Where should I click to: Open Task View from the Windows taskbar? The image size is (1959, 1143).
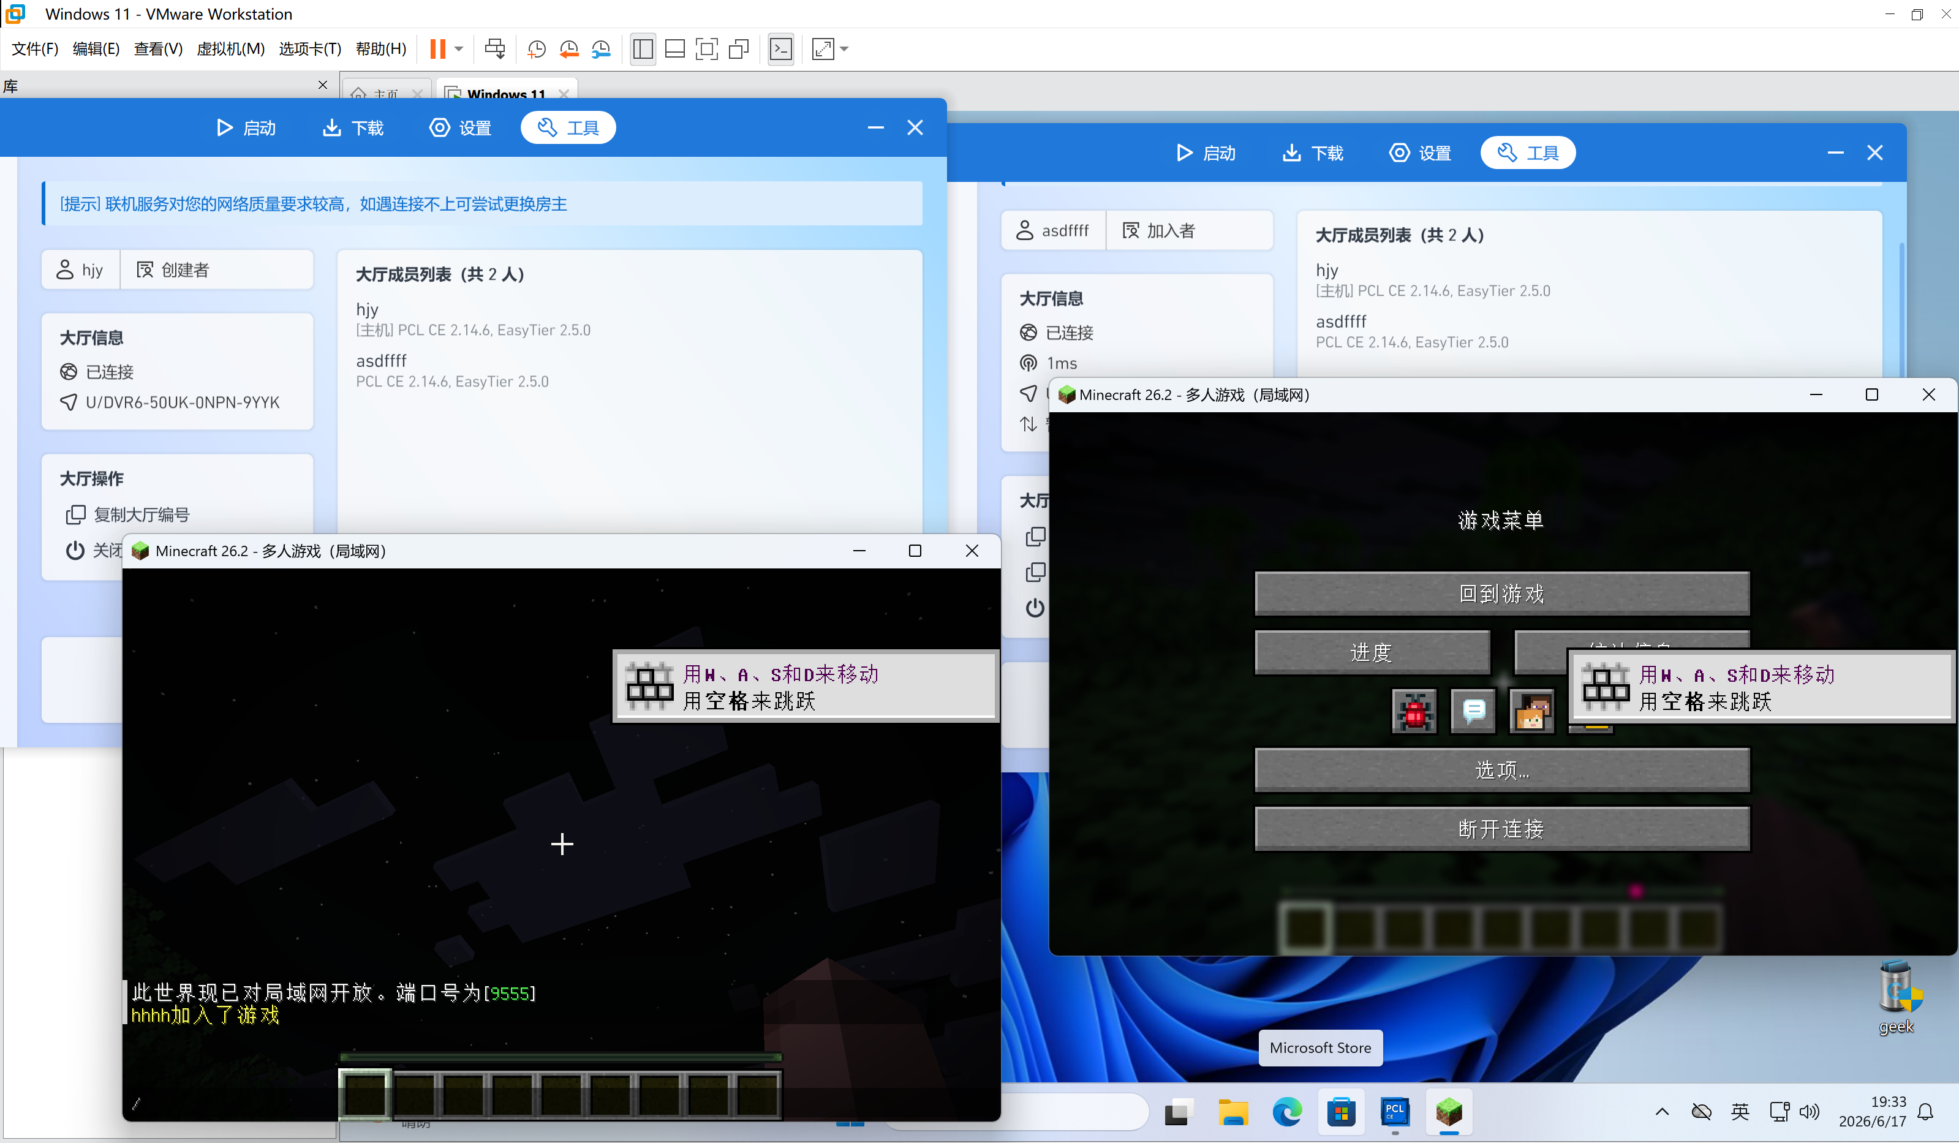pos(1179,1112)
